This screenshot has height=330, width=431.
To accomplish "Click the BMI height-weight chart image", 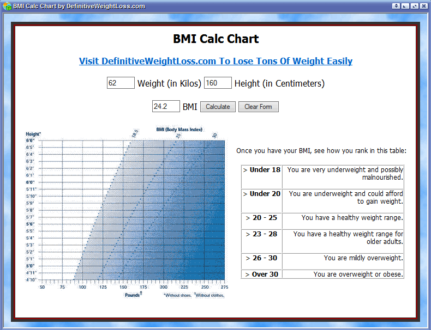I will pyautogui.click(x=127, y=212).
